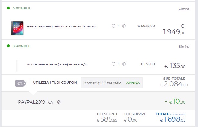Viewport: 198px width, 127px height.
Task: Decrease iPad Pro quantity with minus icon
Action: 114,26
